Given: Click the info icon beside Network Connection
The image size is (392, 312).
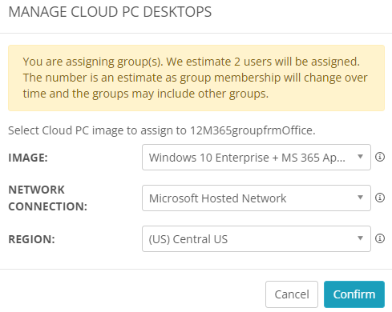Looking at the screenshot, I should [x=380, y=198].
